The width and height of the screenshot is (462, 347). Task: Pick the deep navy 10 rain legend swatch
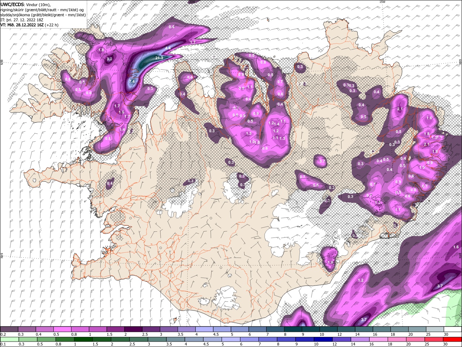click(323, 339)
